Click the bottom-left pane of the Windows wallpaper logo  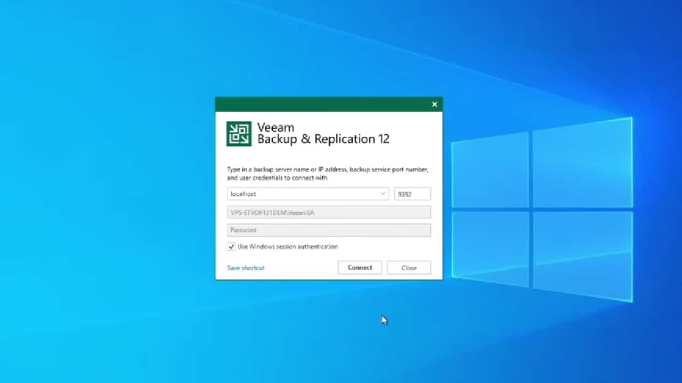point(490,244)
